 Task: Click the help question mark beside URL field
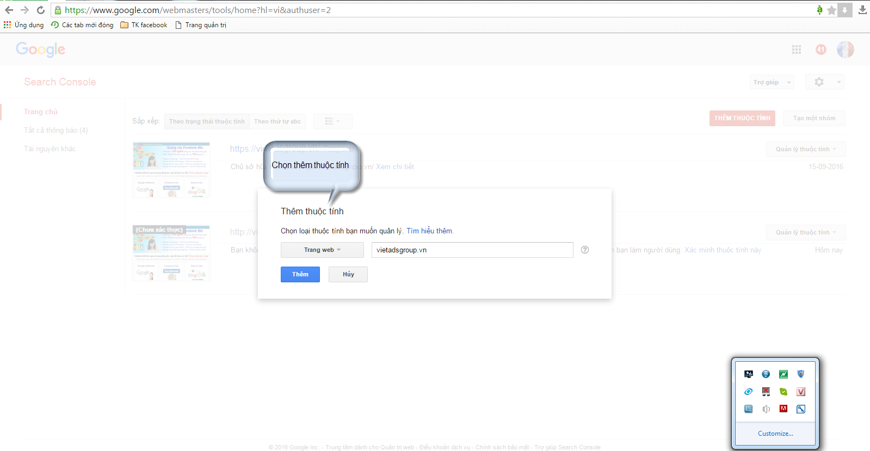[x=585, y=250]
